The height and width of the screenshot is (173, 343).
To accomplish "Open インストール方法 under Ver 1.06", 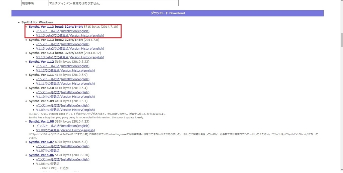I will tap(48, 159).
